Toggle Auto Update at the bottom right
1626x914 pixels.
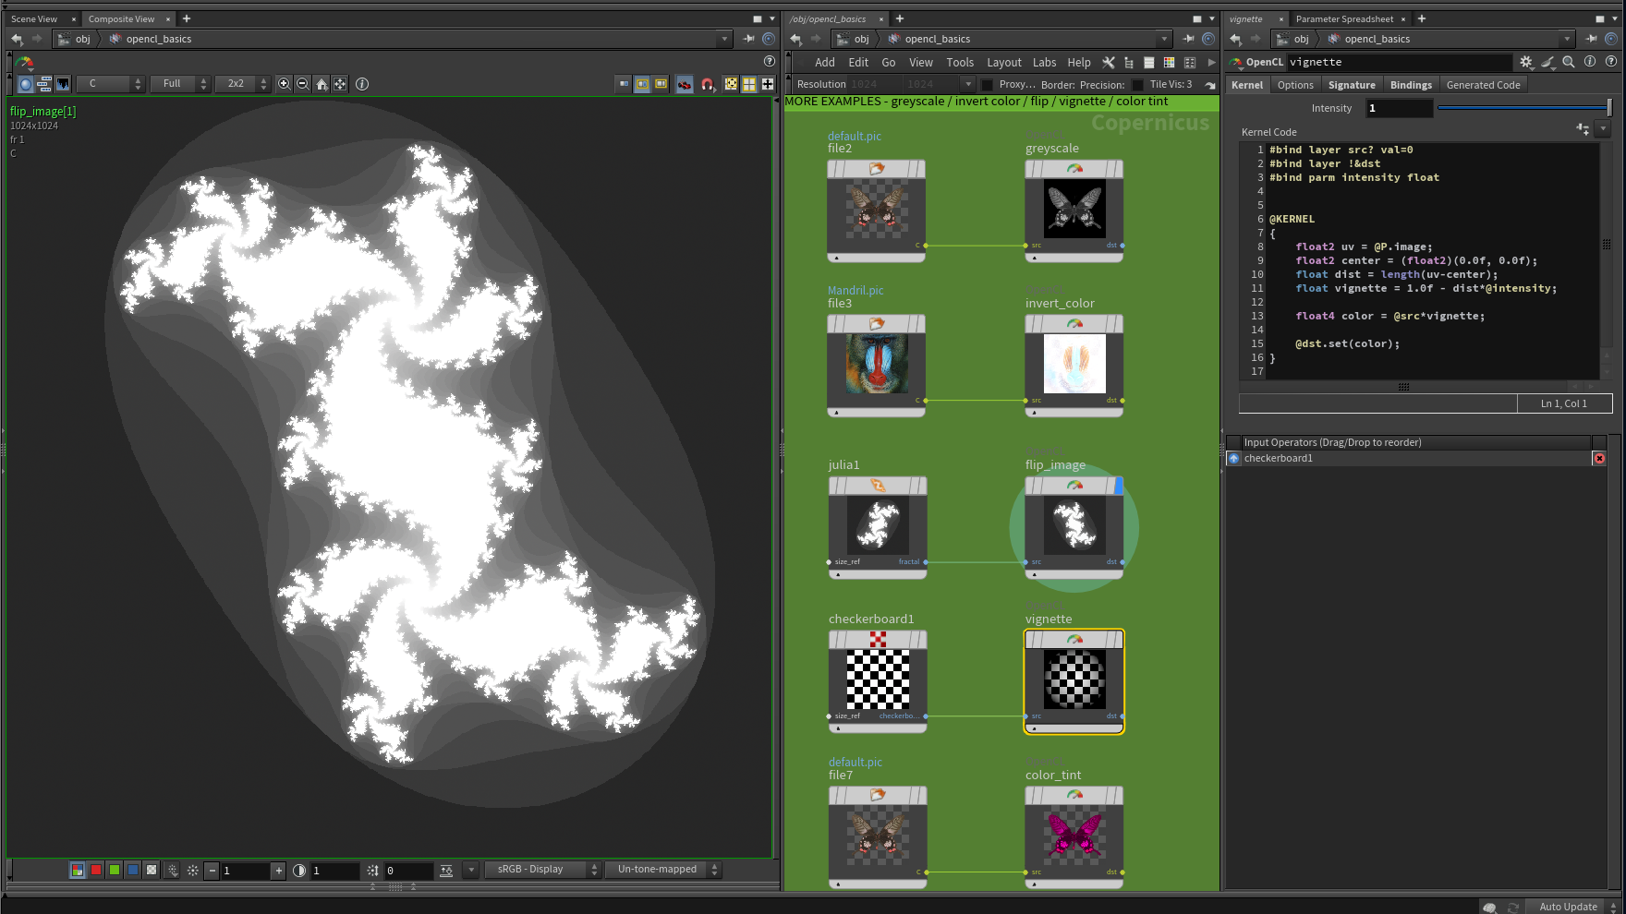(1570, 907)
